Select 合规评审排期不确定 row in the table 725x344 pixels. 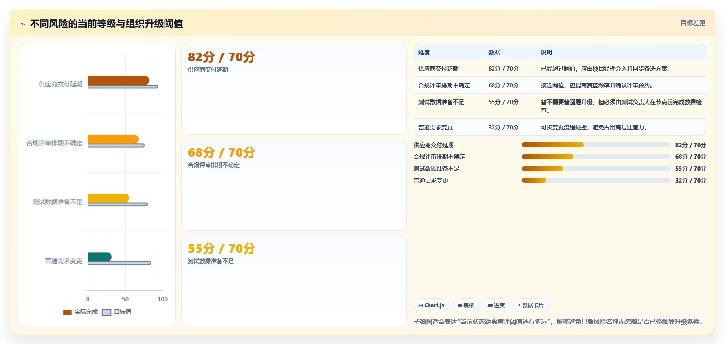(560, 85)
